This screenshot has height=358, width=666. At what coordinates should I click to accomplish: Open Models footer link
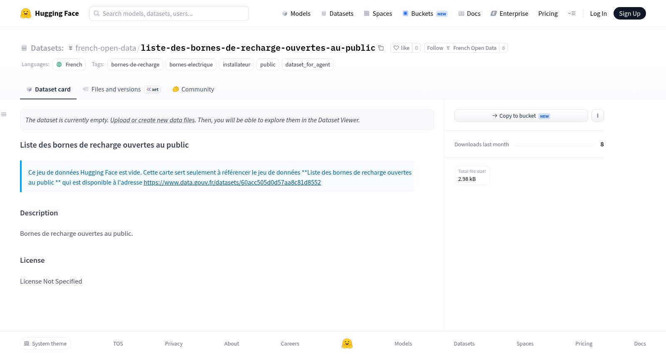tap(403, 343)
